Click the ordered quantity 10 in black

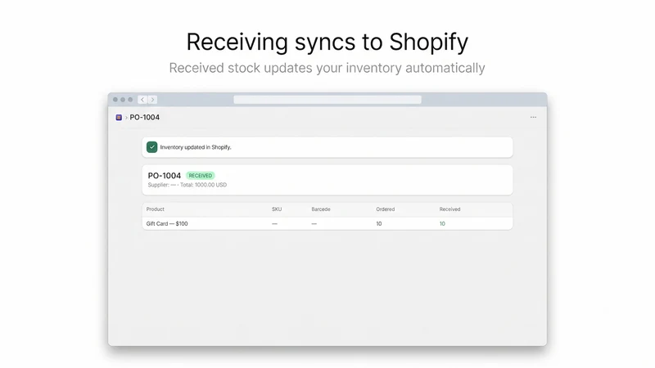pos(379,223)
